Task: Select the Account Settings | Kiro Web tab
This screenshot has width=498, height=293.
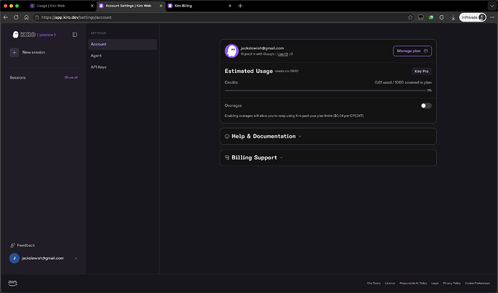Action: [x=128, y=6]
